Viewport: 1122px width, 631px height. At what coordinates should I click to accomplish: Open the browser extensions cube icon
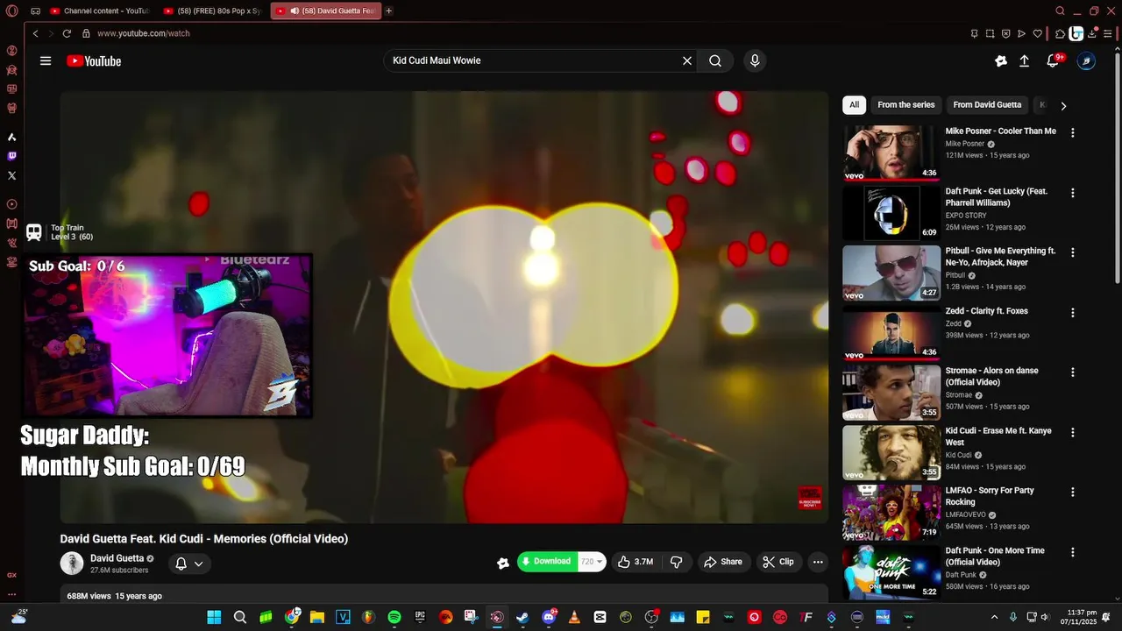(1060, 33)
